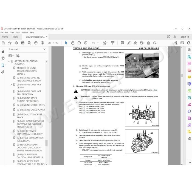Open the Find text magnifier
The height and width of the screenshot is (192, 192).
pyautogui.click(x=29, y=43)
